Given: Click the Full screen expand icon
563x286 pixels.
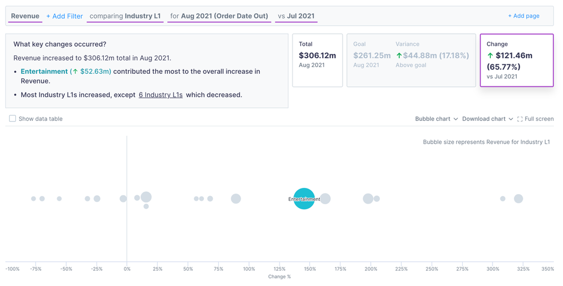Looking at the screenshot, I should pos(520,119).
